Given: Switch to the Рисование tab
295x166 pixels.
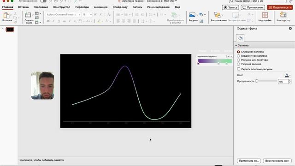Looking at the screenshot, I should pyautogui.click(x=41, y=7).
